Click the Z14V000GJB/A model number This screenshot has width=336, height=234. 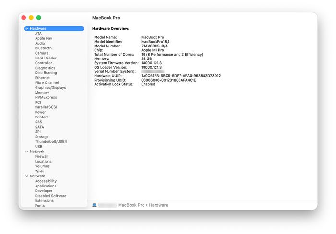pyautogui.click(x=154, y=46)
